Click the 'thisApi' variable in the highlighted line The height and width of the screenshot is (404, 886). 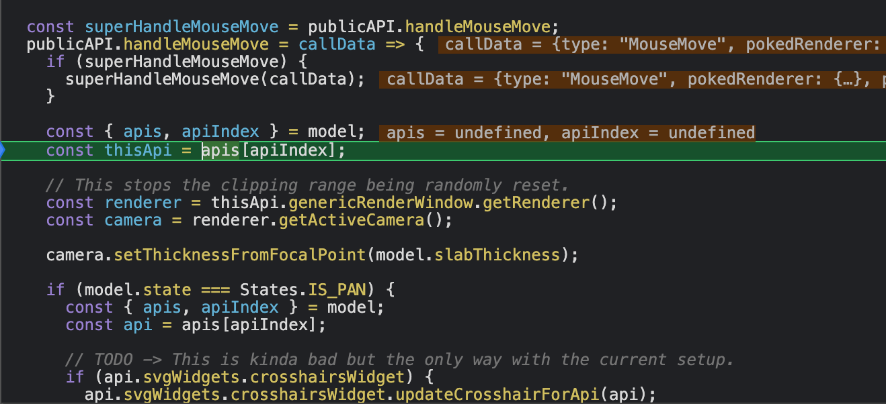point(138,150)
